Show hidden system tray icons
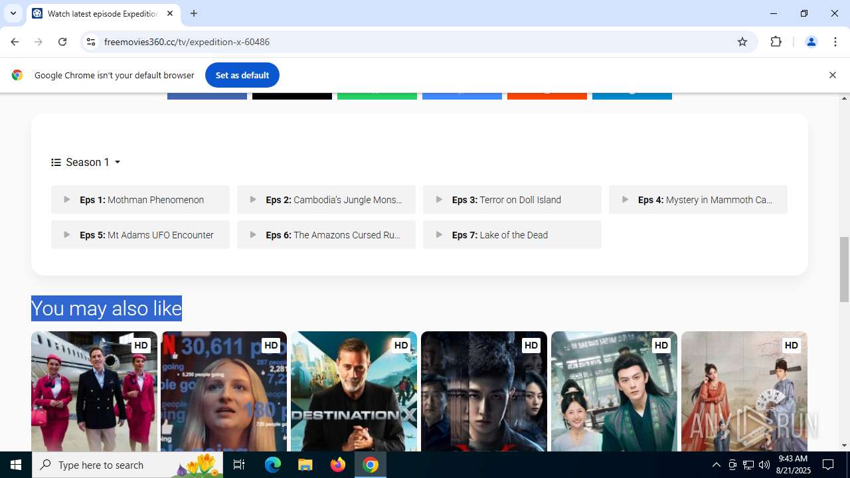The image size is (850, 478). [716, 465]
